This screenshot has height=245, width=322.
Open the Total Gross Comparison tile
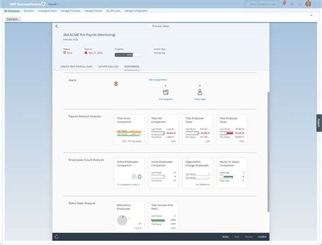tap(129, 130)
